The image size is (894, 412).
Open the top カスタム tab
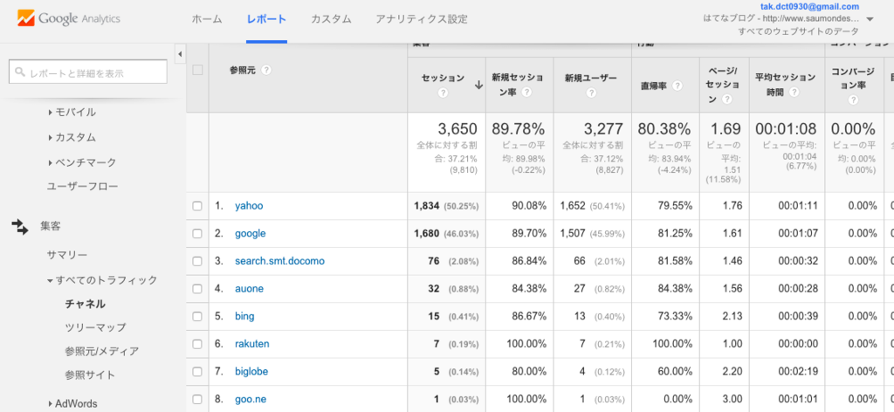click(x=331, y=19)
